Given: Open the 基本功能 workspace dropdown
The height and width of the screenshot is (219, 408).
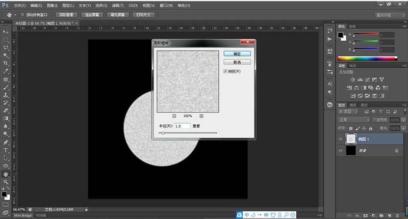Looking at the screenshot, I should (x=390, y=15).
